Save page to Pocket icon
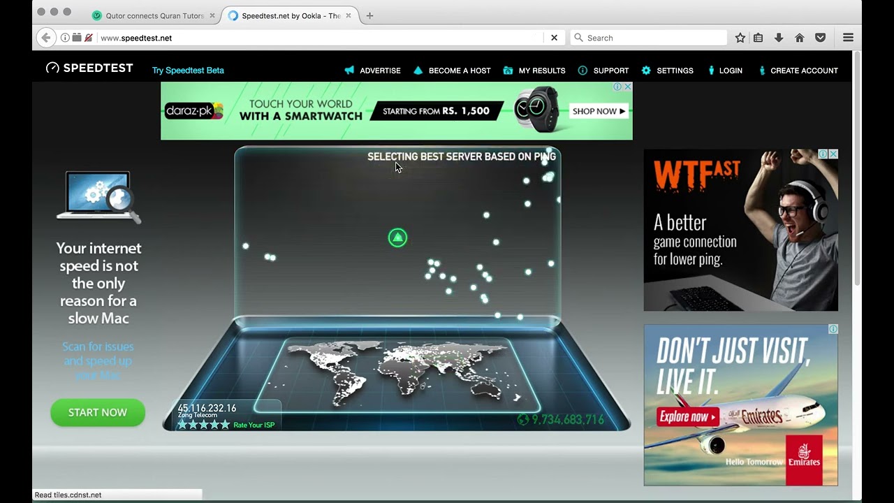 tap(821, 38)
